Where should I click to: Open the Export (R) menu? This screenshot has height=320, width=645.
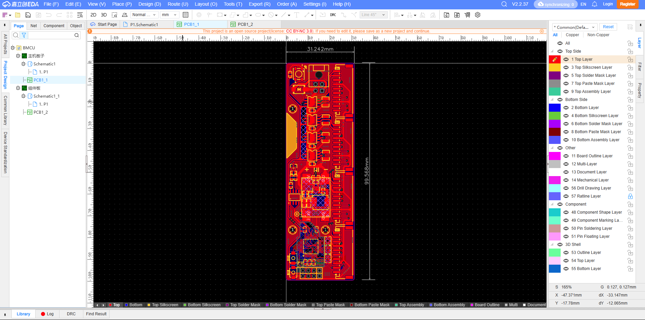coord(259,4)
